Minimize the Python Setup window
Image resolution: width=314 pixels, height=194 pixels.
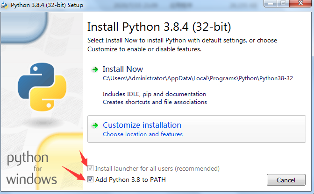pyautogui.click(x=271, y=3)
